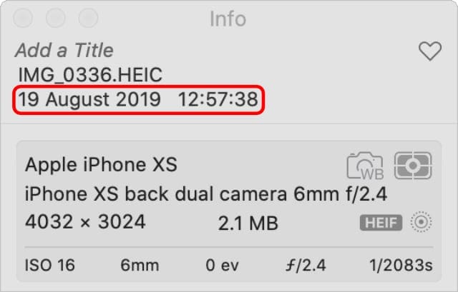
Task: Click the HEIF format badge
Action: (381, 223)
